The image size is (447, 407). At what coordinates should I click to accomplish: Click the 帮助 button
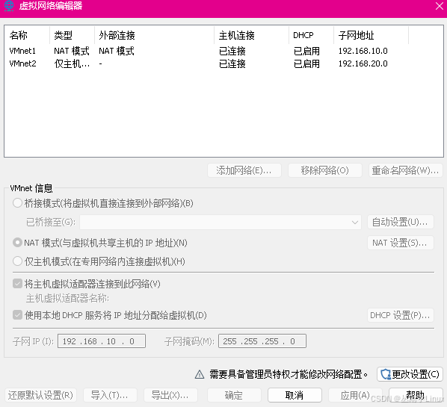coord(416,395)
